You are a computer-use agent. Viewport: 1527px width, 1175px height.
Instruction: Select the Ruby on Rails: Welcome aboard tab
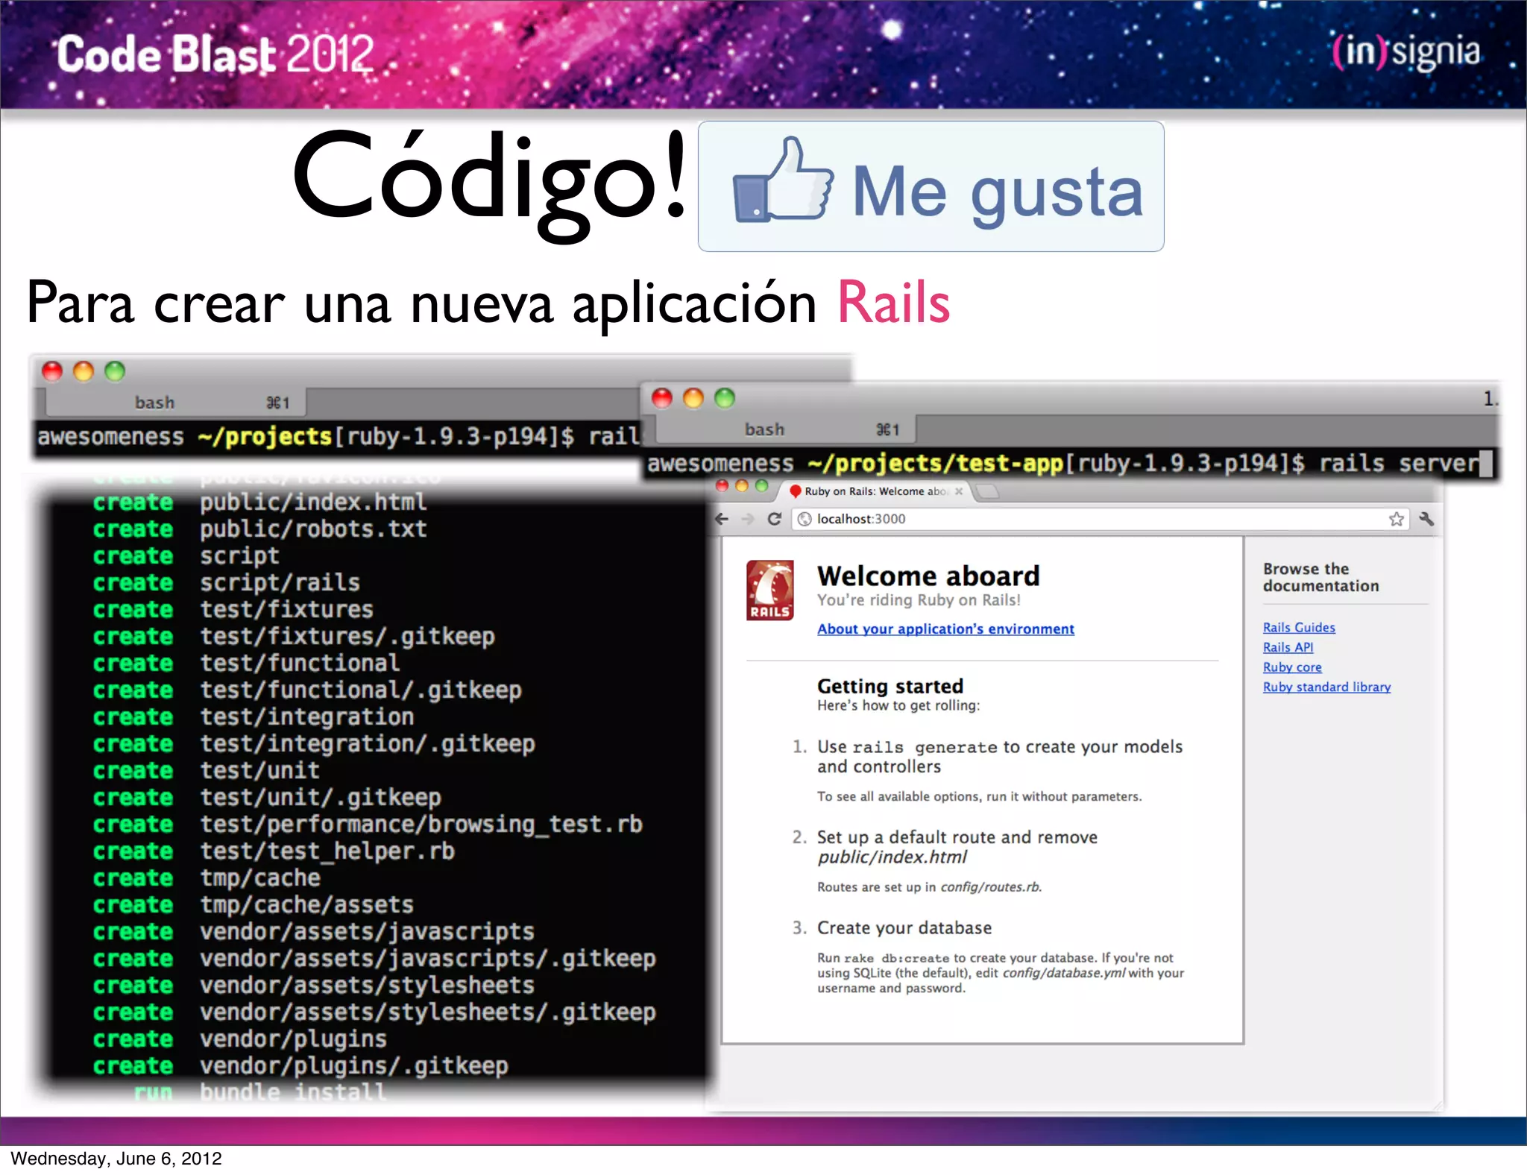click(x=876, y=491)
